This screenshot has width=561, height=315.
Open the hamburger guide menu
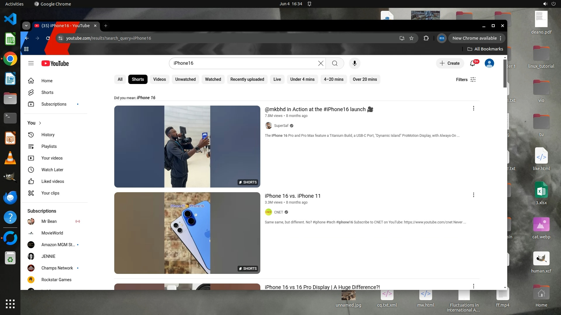tap(31, 63)
